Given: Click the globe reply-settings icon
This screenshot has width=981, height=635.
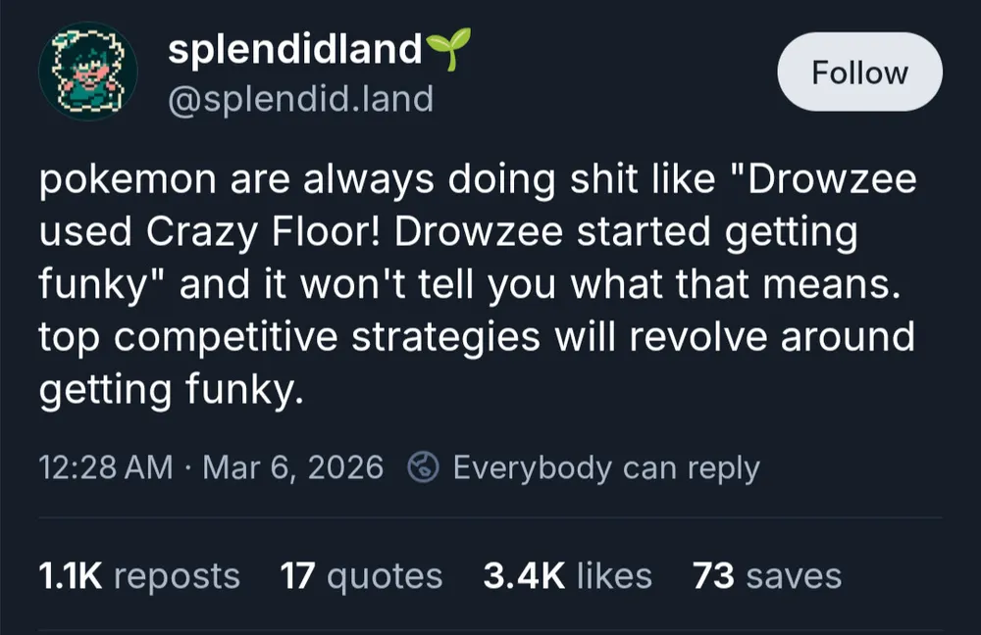Looking at the screenshot, I should click(425, 467).
